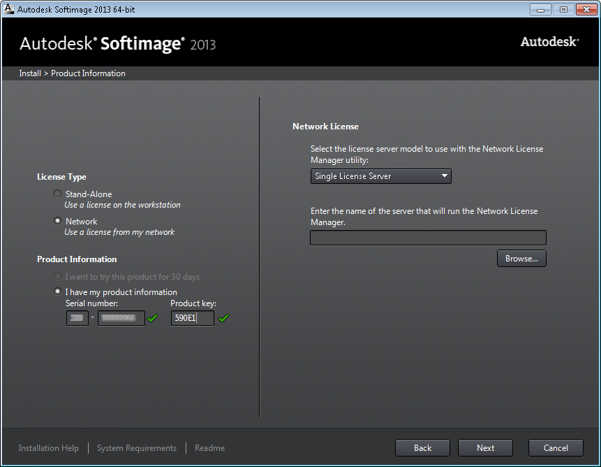Click the Autodesk logo in header
The image size is (601, 467).
point(549,42)
